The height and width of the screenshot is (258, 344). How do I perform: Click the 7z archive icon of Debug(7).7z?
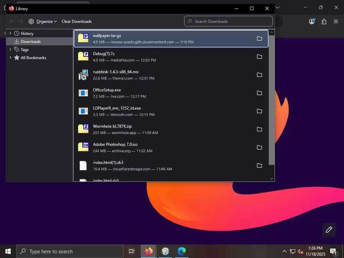click(x=83, y=56)
